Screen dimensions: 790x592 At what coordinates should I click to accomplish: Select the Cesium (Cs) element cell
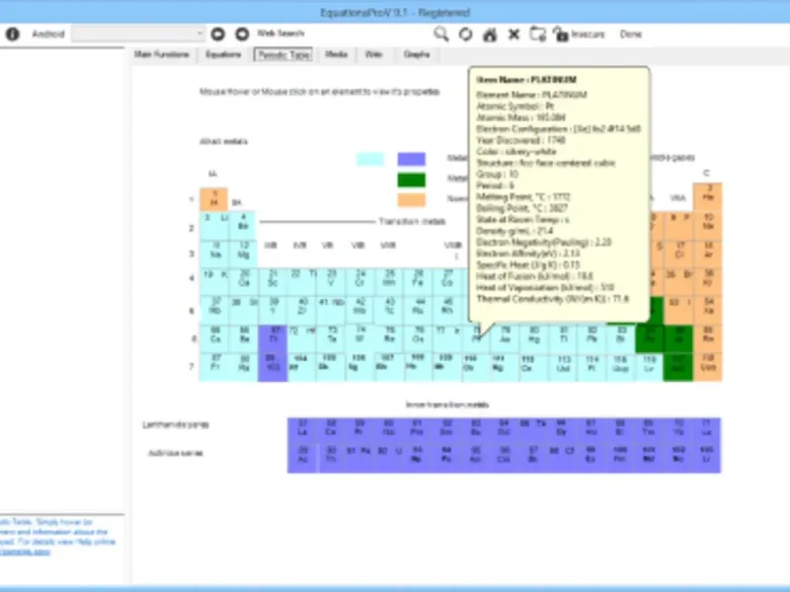click(214, 338)
